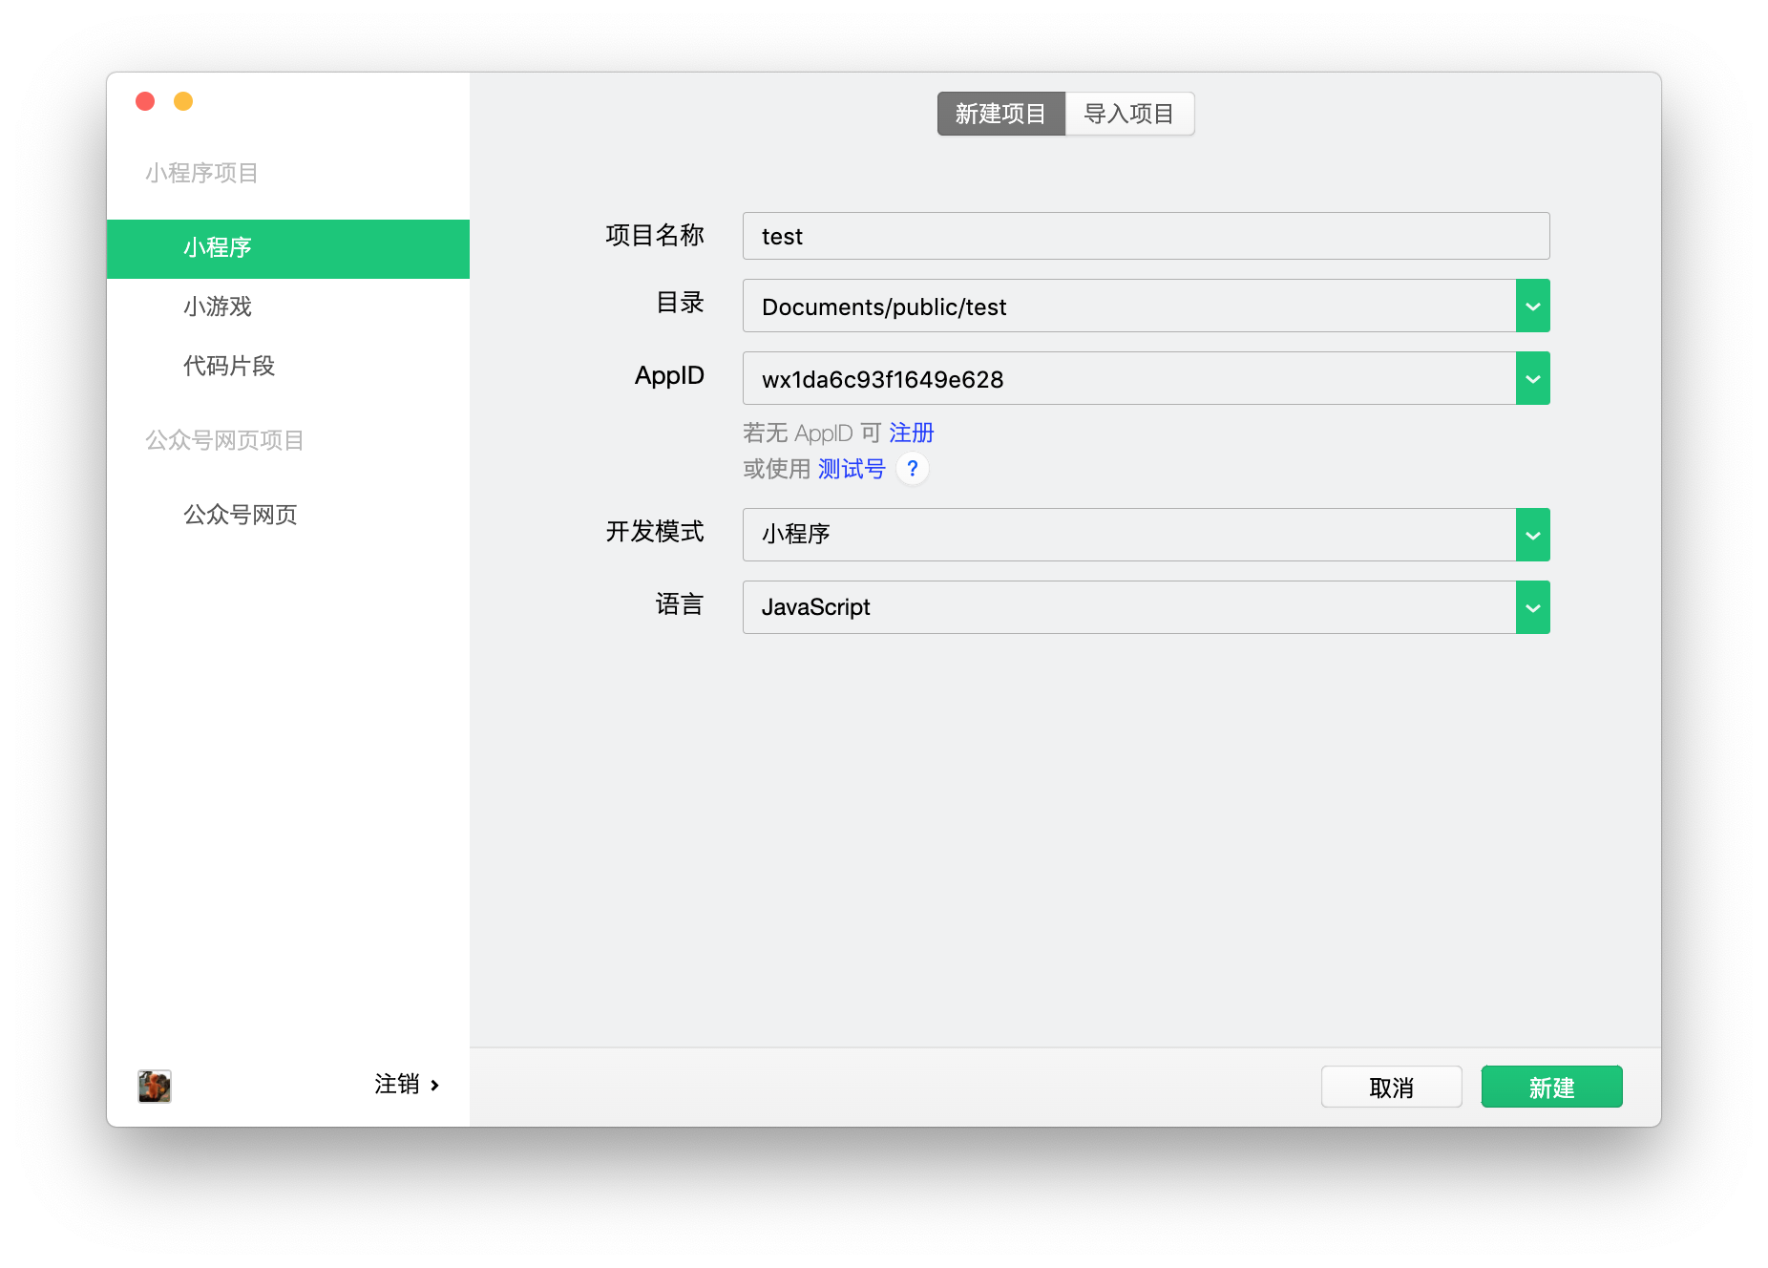Click the AppID field wx1da6c93f1649e628
1768x1268 pixels.
tap(1129, 379)
